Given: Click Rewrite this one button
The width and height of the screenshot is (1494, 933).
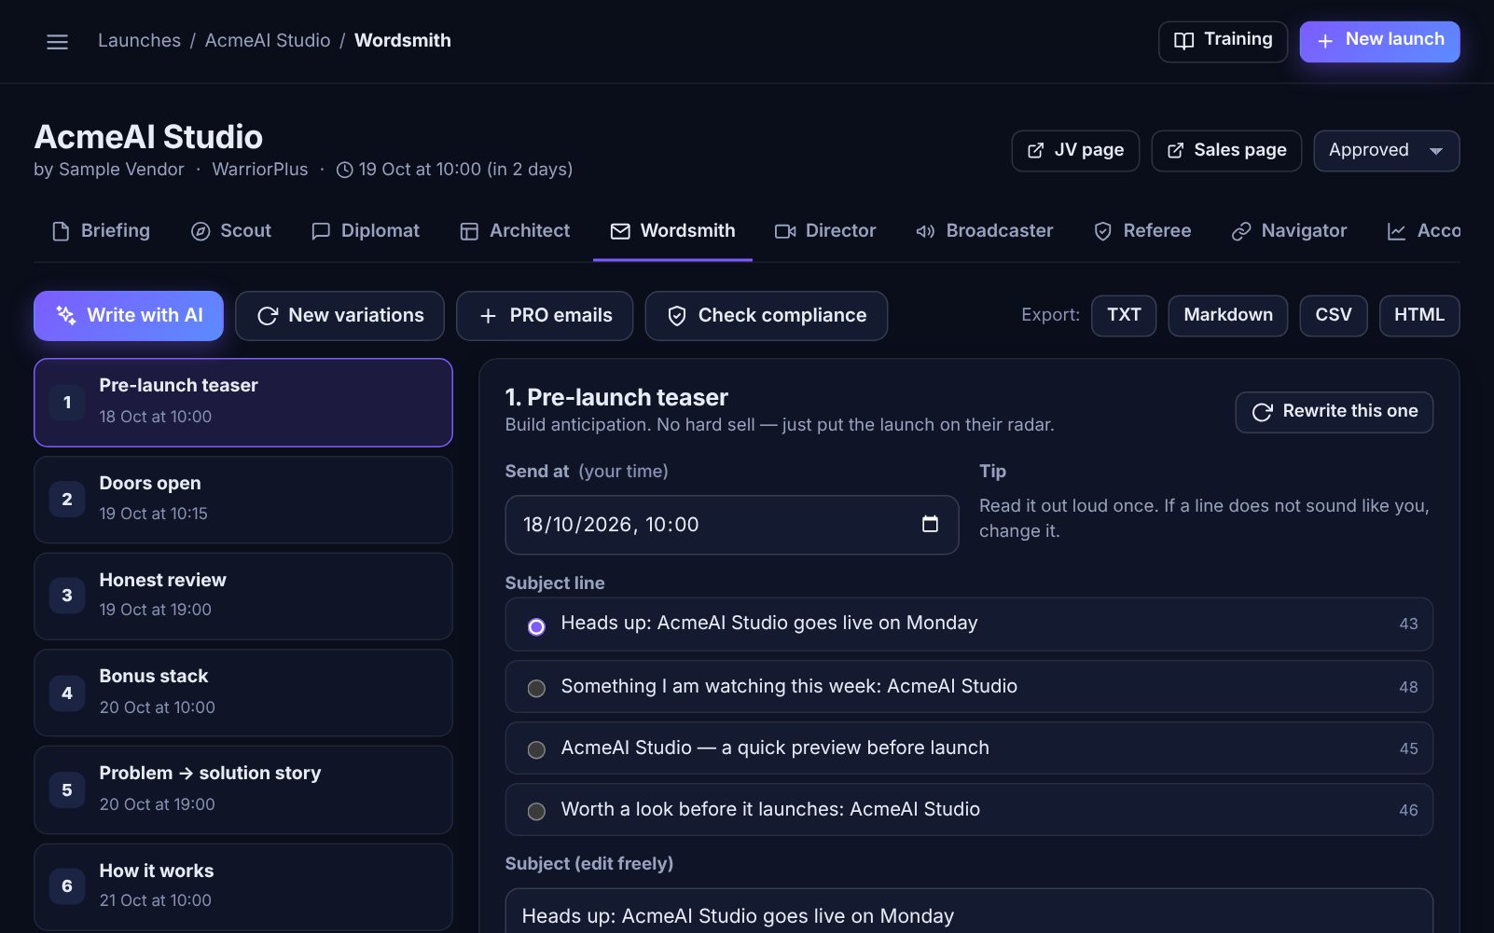Looking at the screenshot, I should [x=1334, y=412].
